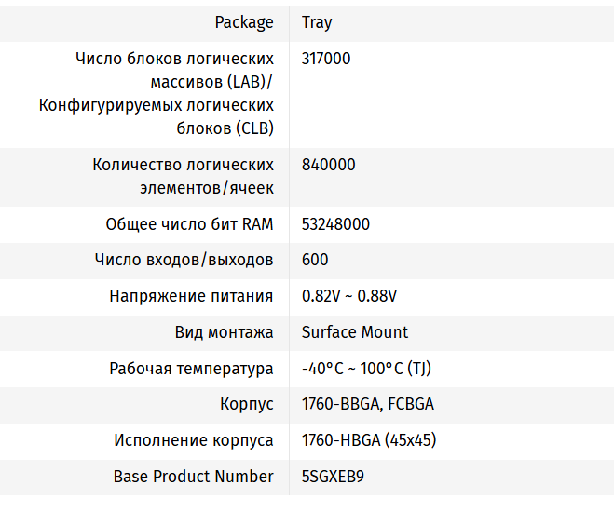
Task: Click the "Общее число бит RAM" label
Action: point(189,224)
